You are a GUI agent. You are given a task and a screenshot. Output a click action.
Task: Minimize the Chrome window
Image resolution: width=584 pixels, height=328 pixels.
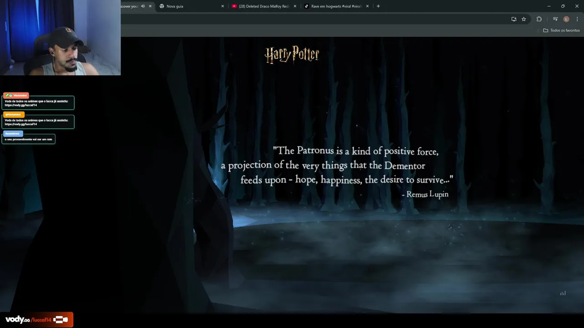coord(549,6)
